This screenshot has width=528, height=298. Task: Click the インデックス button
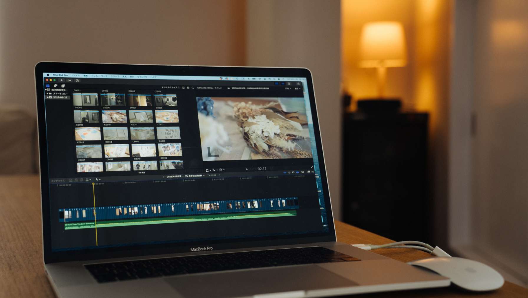[x=57, y=180]
